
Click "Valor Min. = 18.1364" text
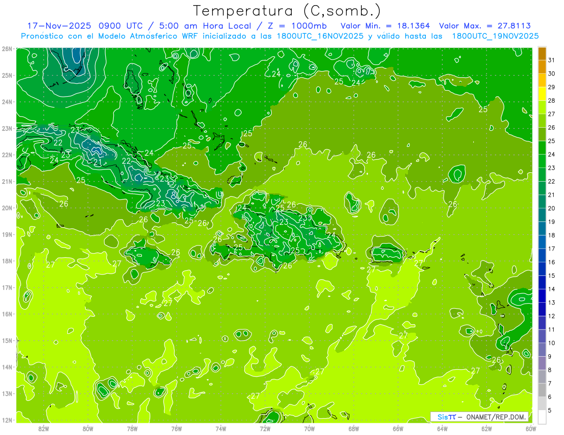coord(385,26)
